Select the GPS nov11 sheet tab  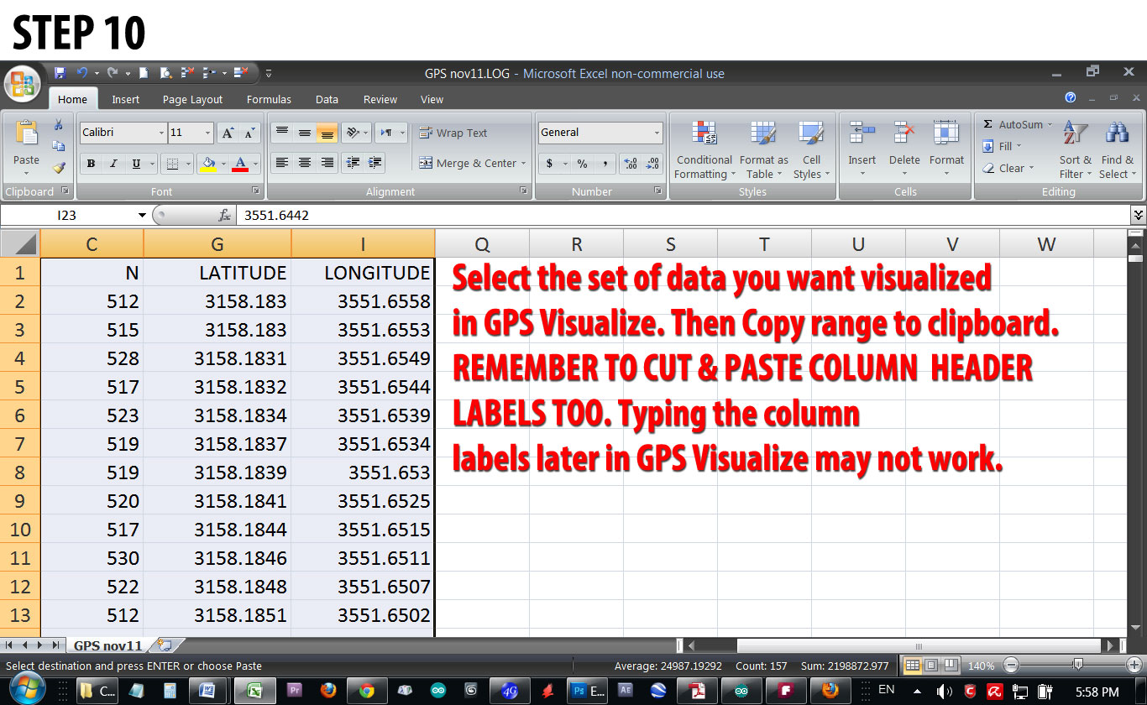108,645
